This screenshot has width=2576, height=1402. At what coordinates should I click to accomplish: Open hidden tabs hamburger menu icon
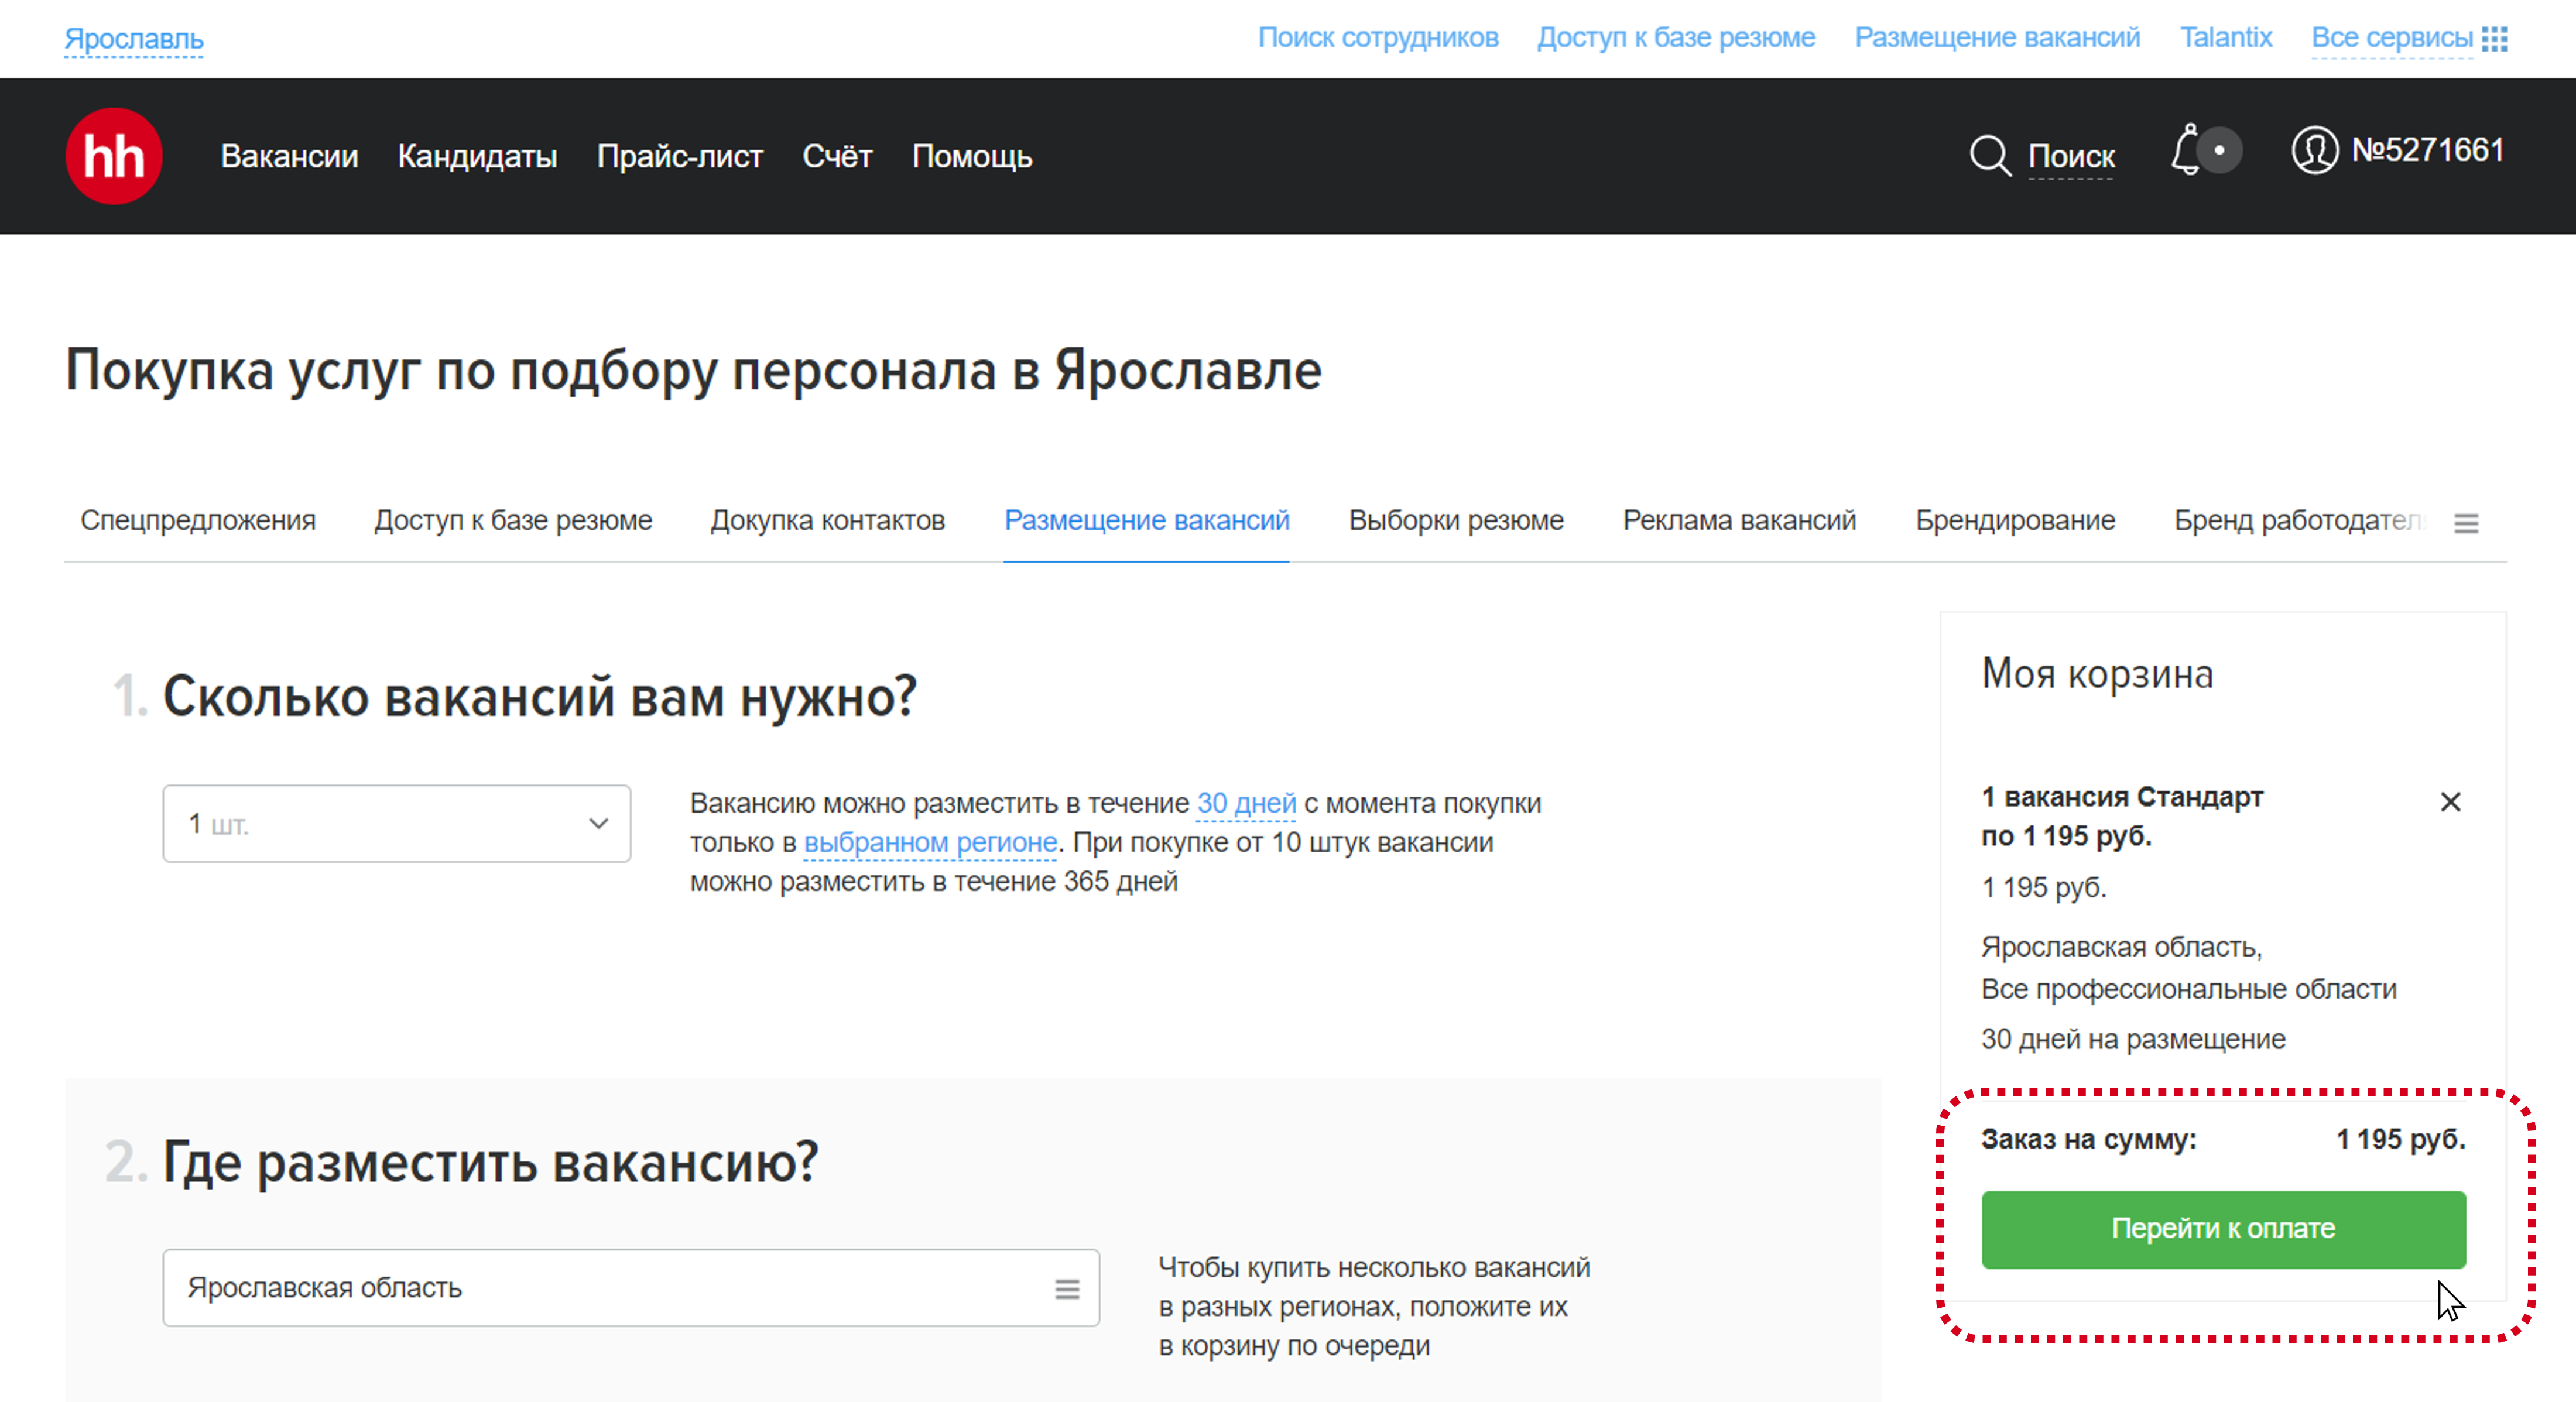click(x=2466, y=523)
